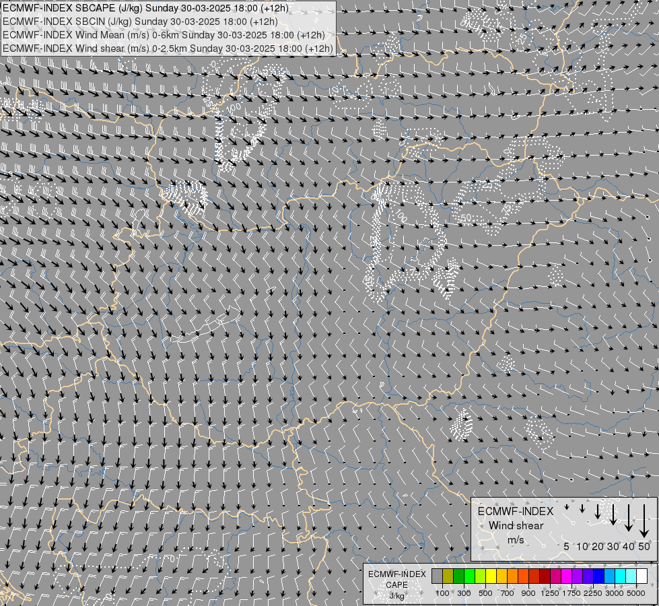Pick the yellow-green lime swatch in CAPE scale
659x606 pixels.
tap(481, 576)
